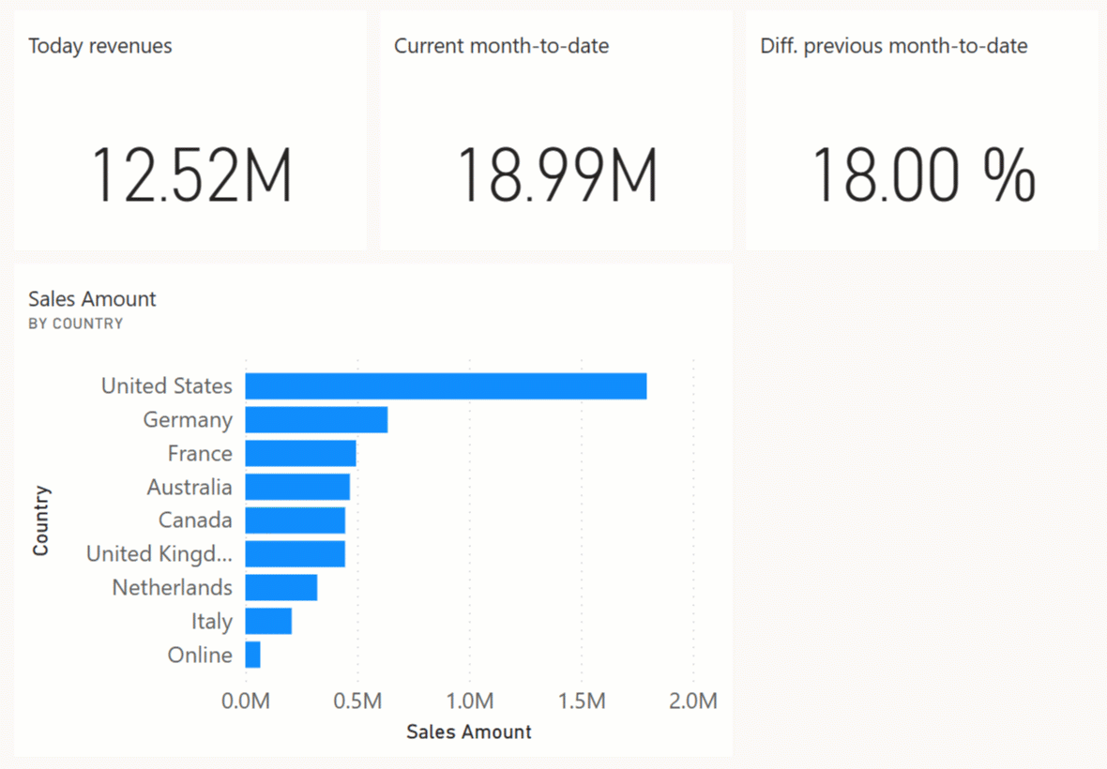The width and height of the screenshot is (1107, 769).
Task: Select the Italy sales bar
Action: tap(268, 621)
